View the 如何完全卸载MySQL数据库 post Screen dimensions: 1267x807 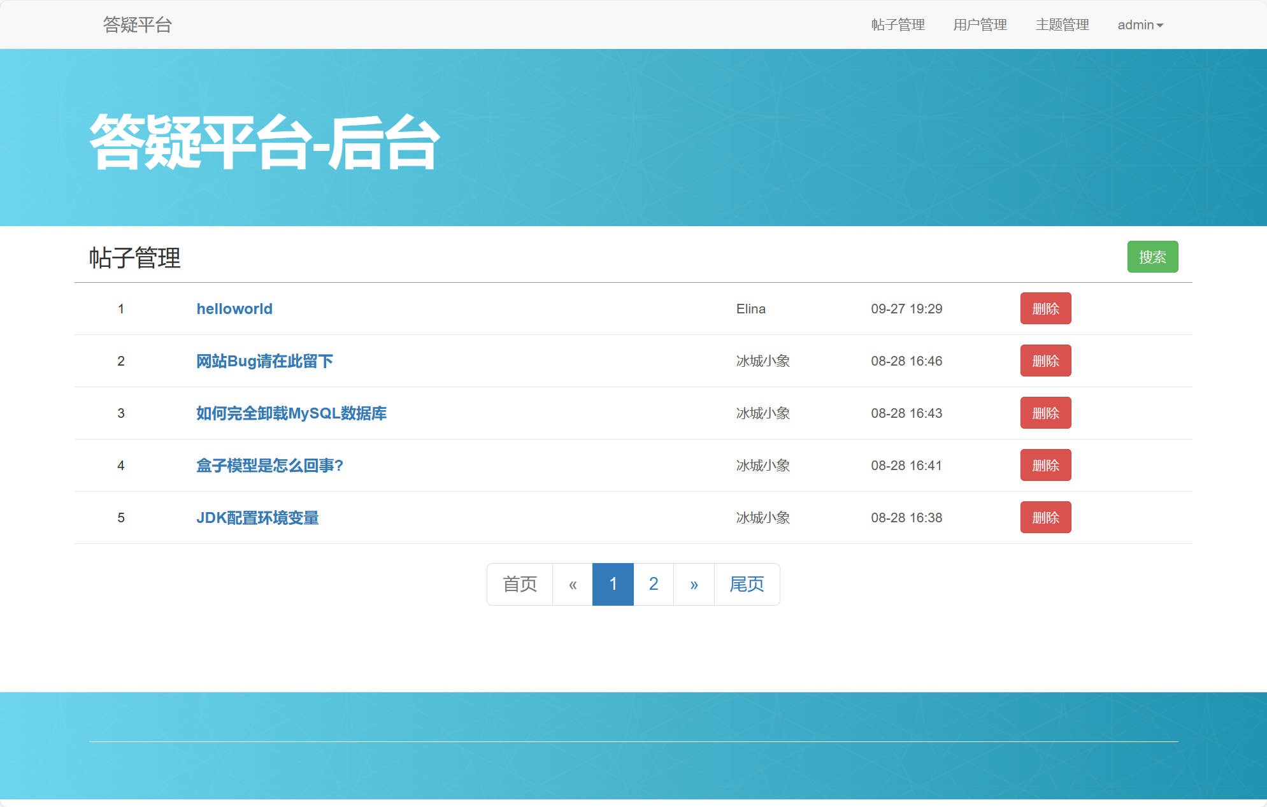pyautogui.click(x=290, y=413)
